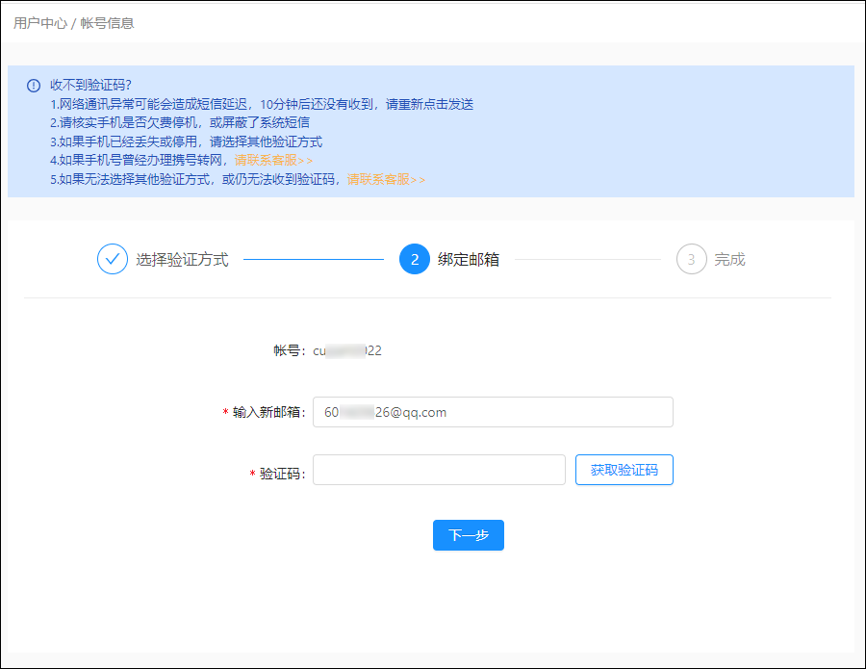Click 请联系客服 link in tip 5
The width and height of the screenshot is (866, 669).
[386, 179]
